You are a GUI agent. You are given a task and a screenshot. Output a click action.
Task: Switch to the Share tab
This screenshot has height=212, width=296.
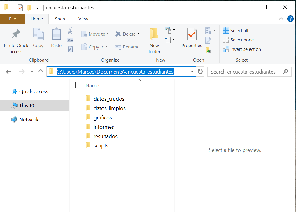click(x=61, y=19)
